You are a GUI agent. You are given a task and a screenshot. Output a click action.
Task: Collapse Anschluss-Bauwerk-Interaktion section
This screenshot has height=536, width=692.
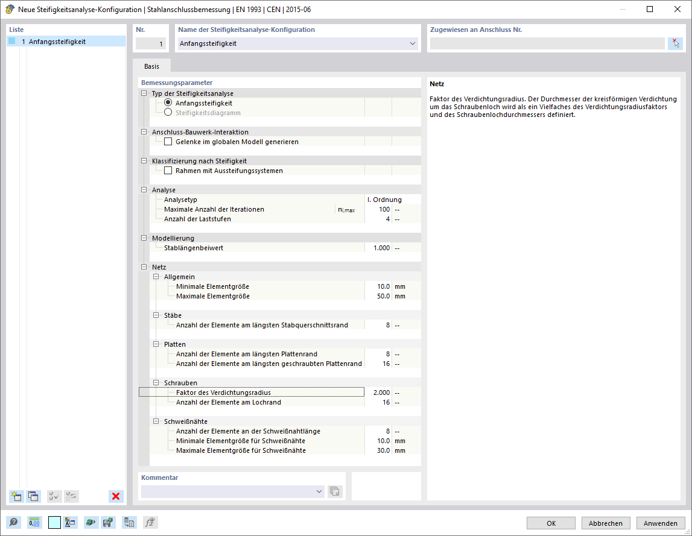(144, 132)
